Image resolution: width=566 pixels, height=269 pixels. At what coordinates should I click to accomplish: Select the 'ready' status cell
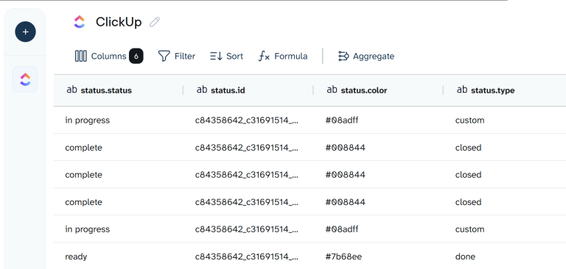[119, 257]
